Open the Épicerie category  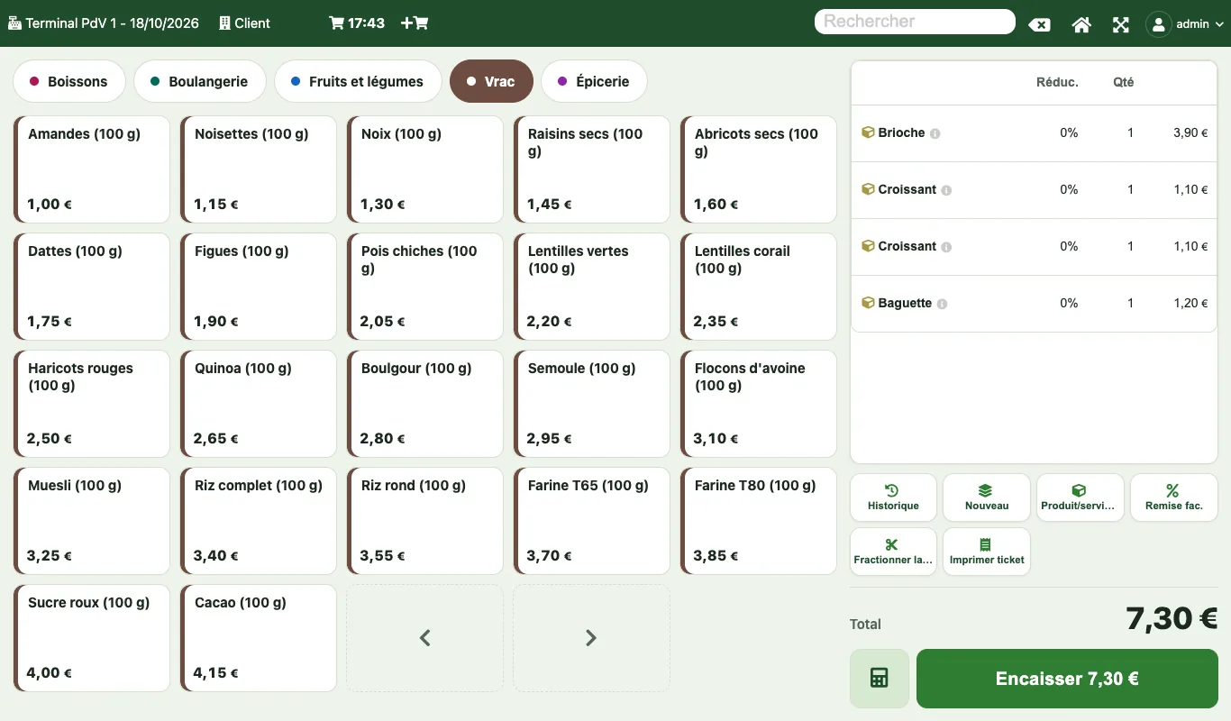594,82
